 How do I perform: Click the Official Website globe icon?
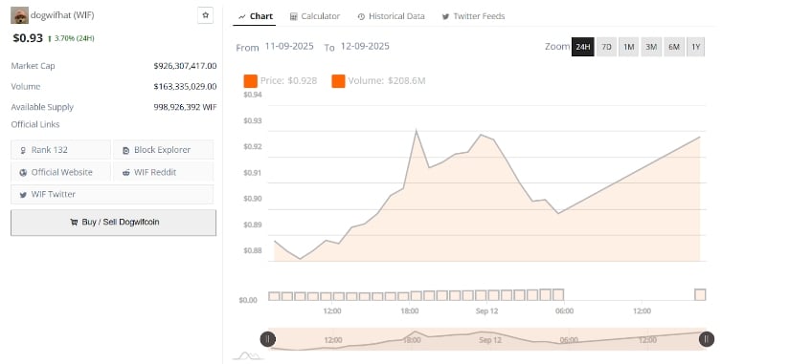(x=23, y=173)
